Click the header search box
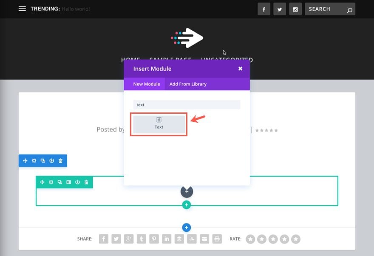The image size is (374, 256). [330, 9]
